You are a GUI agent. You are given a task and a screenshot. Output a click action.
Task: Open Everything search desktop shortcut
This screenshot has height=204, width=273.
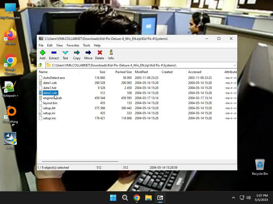10,115
